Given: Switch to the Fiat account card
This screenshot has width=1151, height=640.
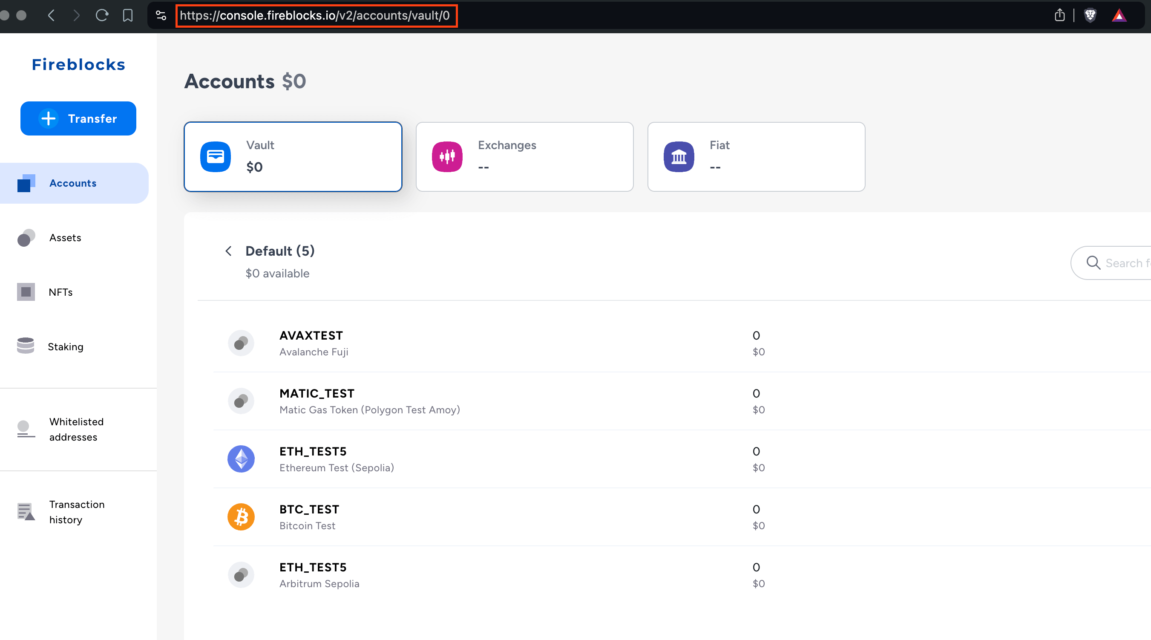Looking at the screenshot, I should coord(756,156).
